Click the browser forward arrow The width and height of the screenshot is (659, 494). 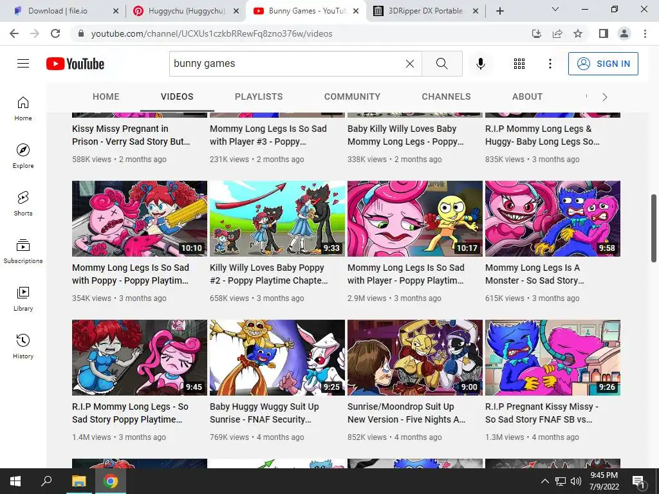click(x=35, y=33)
